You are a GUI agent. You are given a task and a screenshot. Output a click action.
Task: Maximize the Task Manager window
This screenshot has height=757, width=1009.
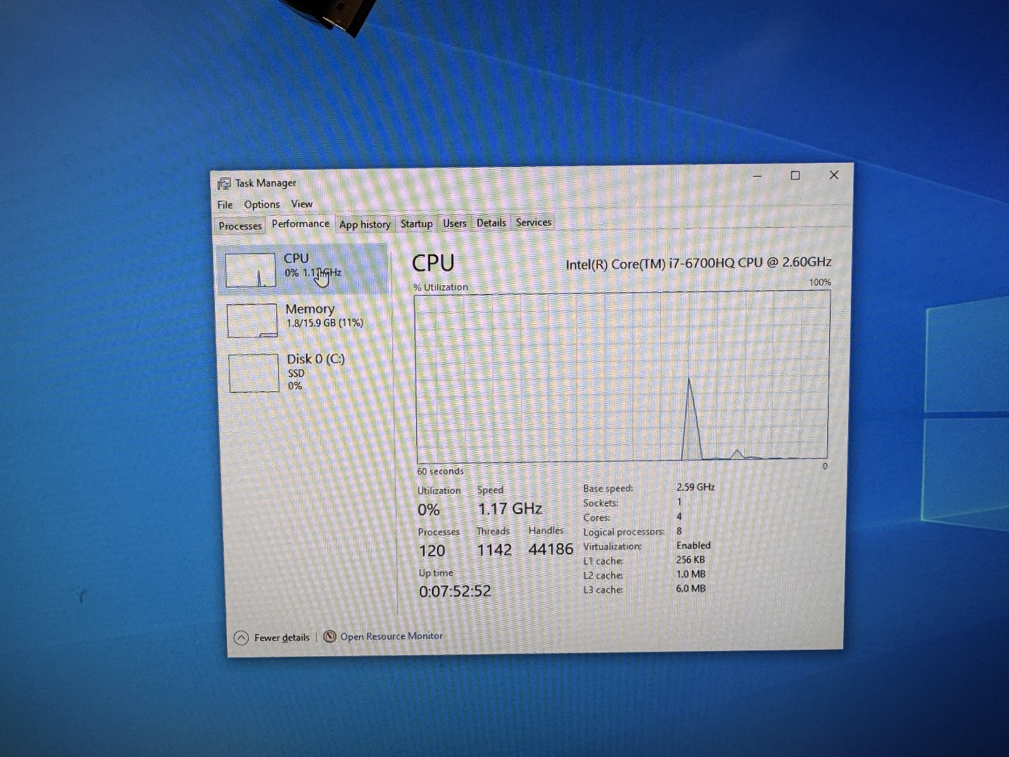click(795, 175)
